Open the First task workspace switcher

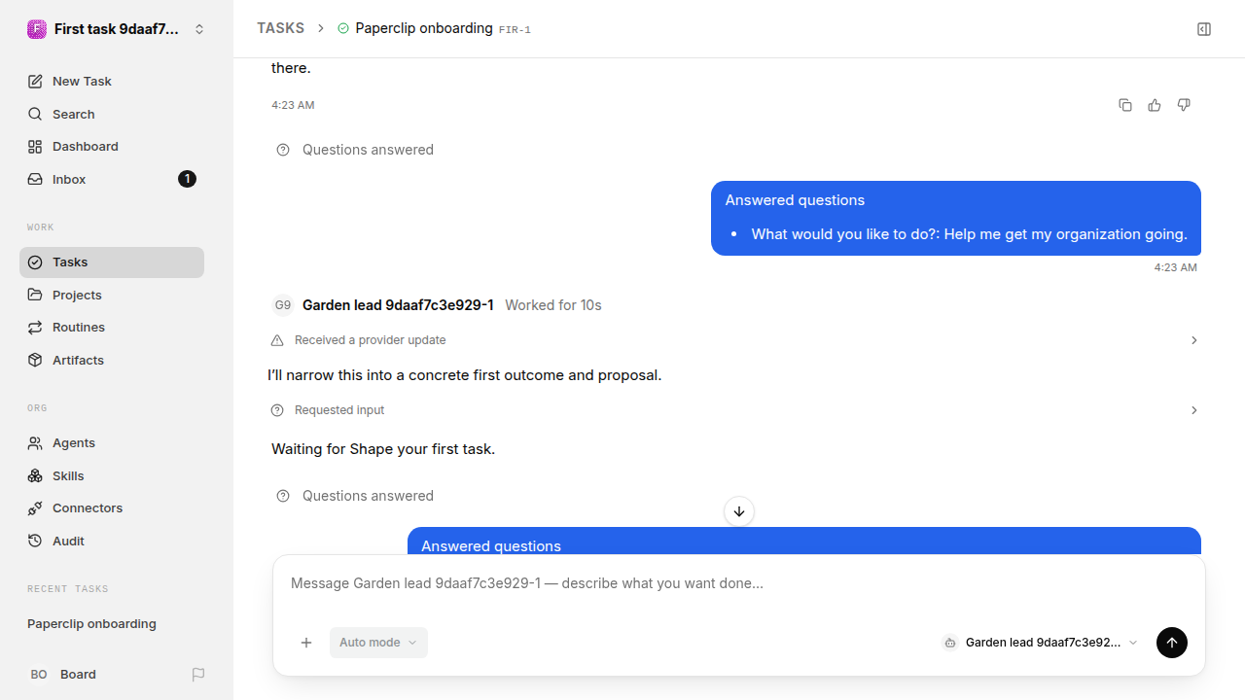[117, 29]
